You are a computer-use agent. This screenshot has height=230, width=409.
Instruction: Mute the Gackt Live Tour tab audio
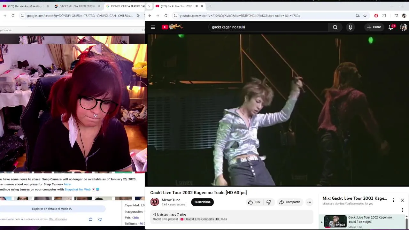pos(196,6)
